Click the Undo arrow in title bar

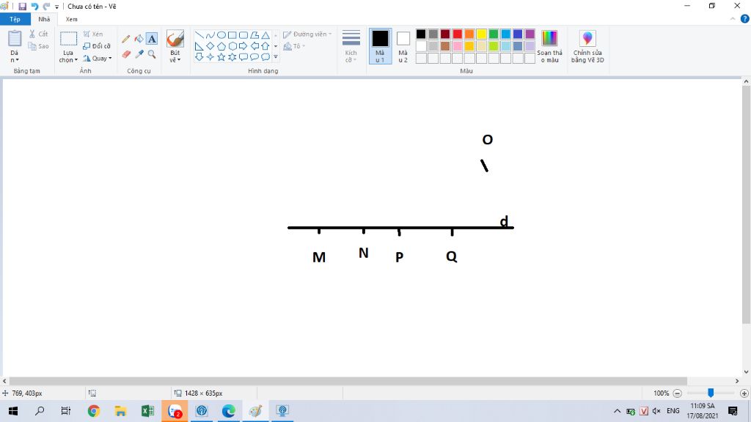pos(34,6)
